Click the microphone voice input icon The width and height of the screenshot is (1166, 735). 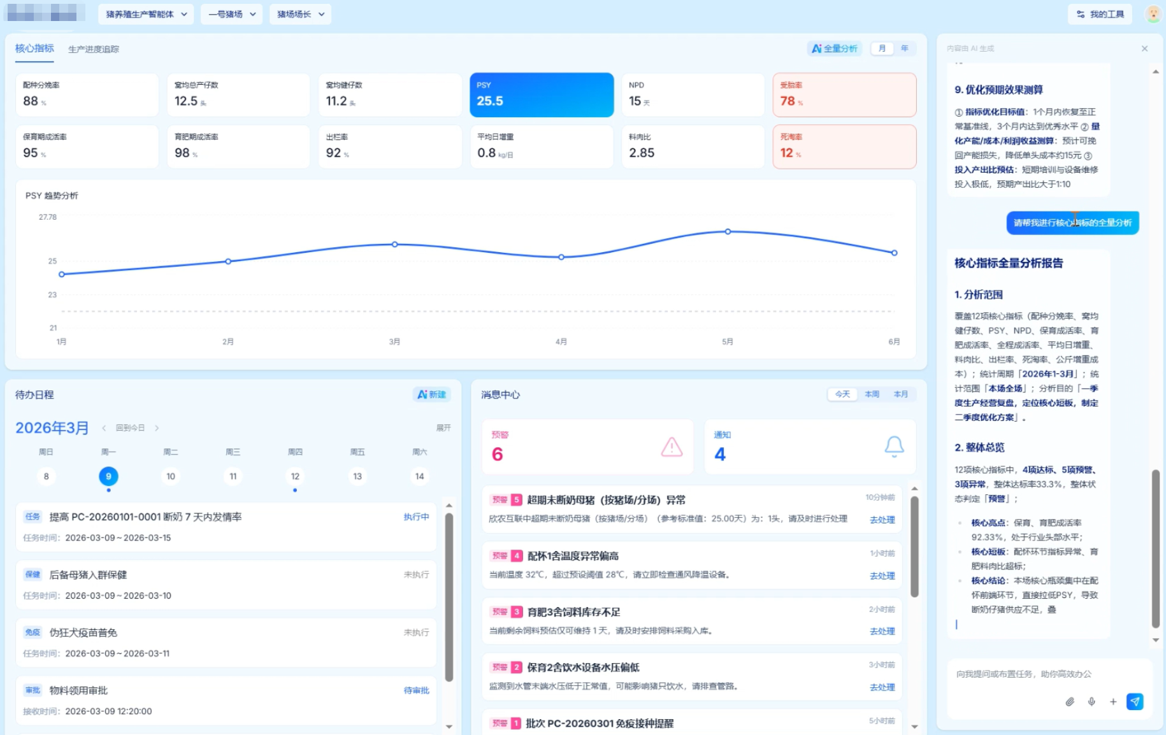click(x=1091, y=701)
